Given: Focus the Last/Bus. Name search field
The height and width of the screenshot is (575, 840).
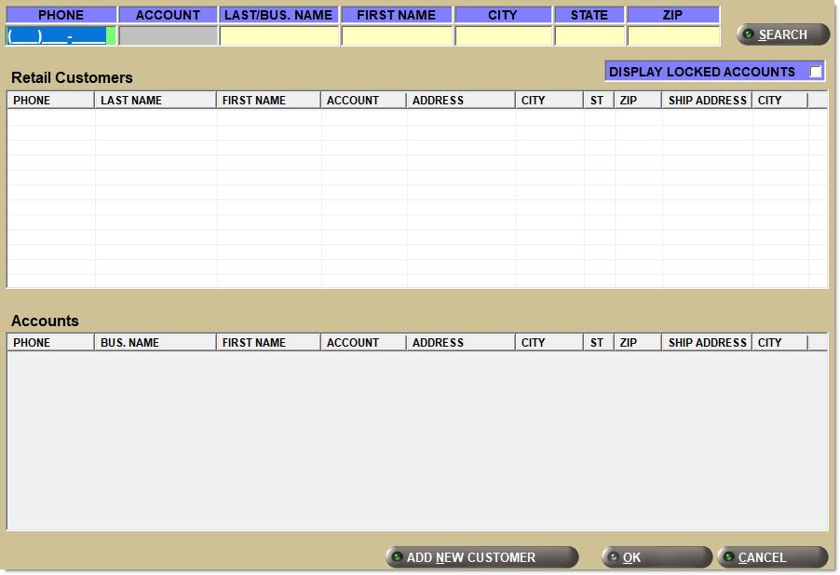Looking at the screenshot, I should [278, 36].
